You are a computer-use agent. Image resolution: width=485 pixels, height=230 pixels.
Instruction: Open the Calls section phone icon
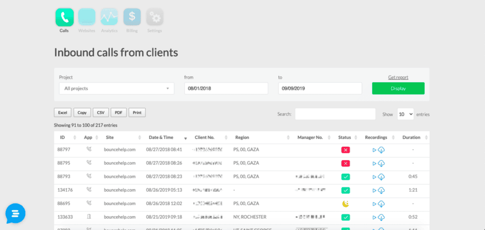[x=64, y=18]
